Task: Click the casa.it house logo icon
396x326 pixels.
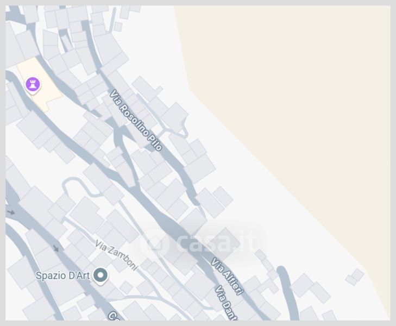Action: coord(154,243)
